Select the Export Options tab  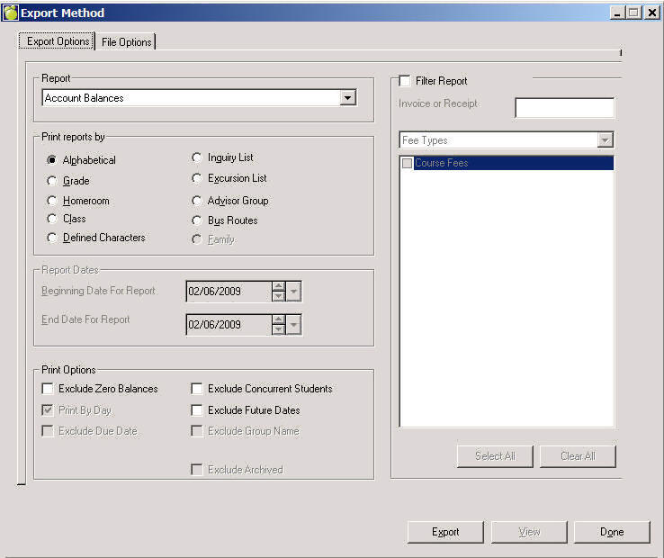click(58, 41)
